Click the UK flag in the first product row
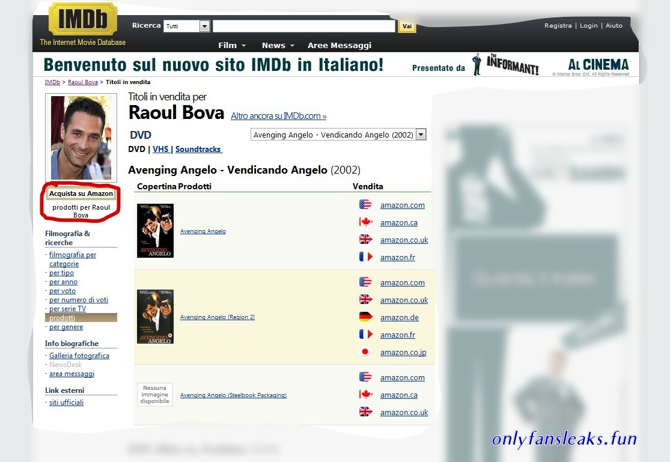670x462 pixels. [x=365, y=239]
